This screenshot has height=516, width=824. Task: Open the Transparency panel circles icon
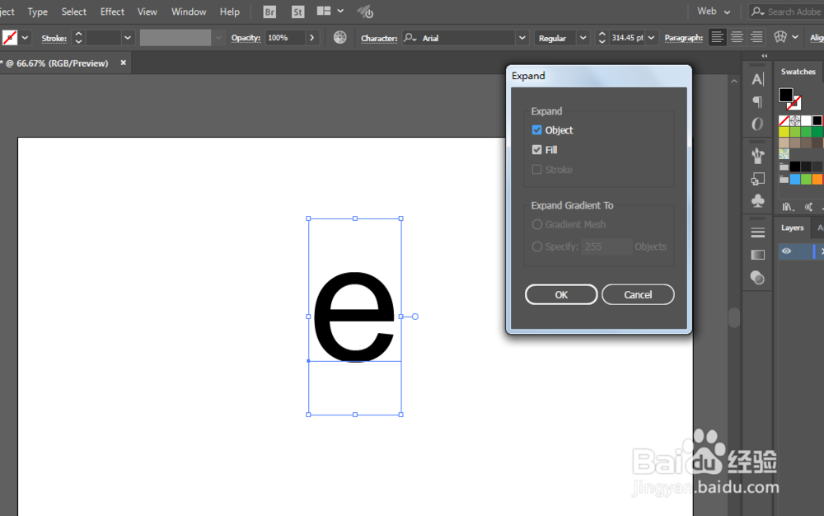(x=757, y=278)
